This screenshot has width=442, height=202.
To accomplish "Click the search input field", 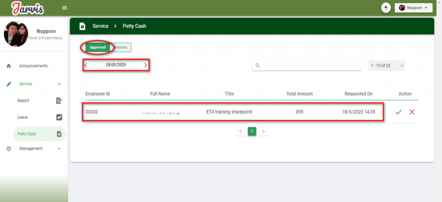I will pos(309,65).
